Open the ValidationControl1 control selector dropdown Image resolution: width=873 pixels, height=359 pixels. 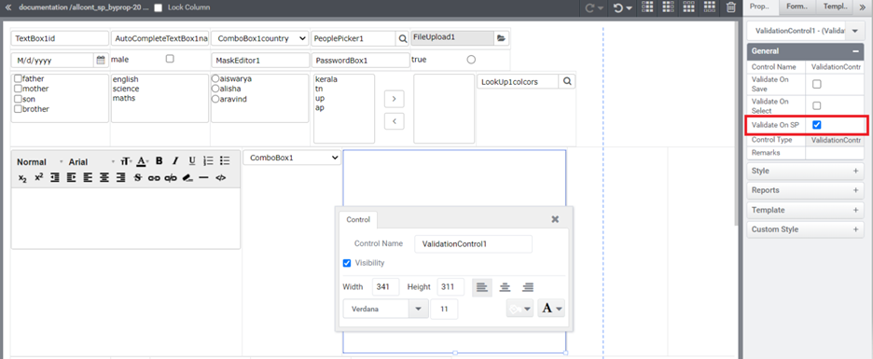(x=854, y=31)
